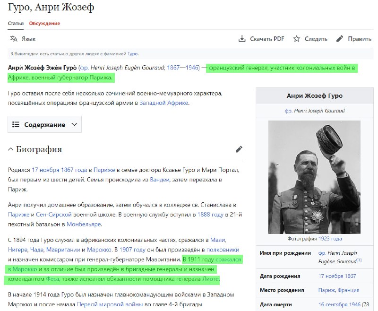378x311 pixels.
Task: Open the Франция link in infobox
Action: 348,290
